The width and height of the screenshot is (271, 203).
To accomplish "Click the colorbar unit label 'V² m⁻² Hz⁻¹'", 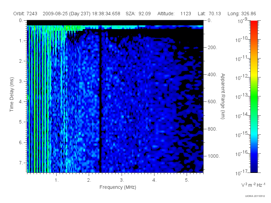I will point(253,185).
